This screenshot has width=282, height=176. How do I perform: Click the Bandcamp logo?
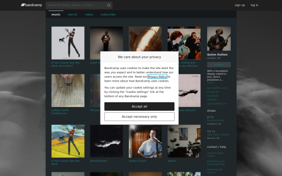click(x=31, y=5)
